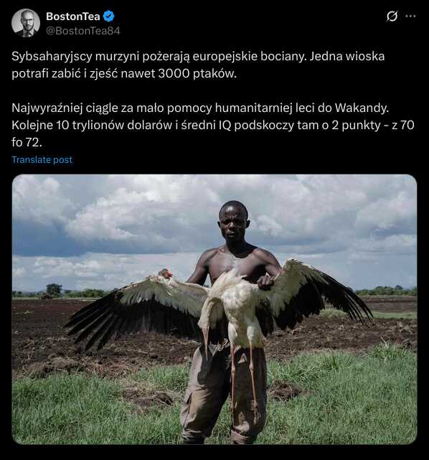The height and width of the screenshot is (460, 429).
Task: Click the post text ending in "fo 72."
Action: 213,125
